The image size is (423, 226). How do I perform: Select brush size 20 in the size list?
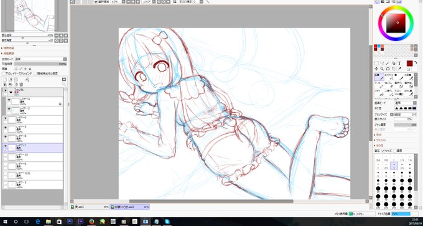click(x=410, y=181)
